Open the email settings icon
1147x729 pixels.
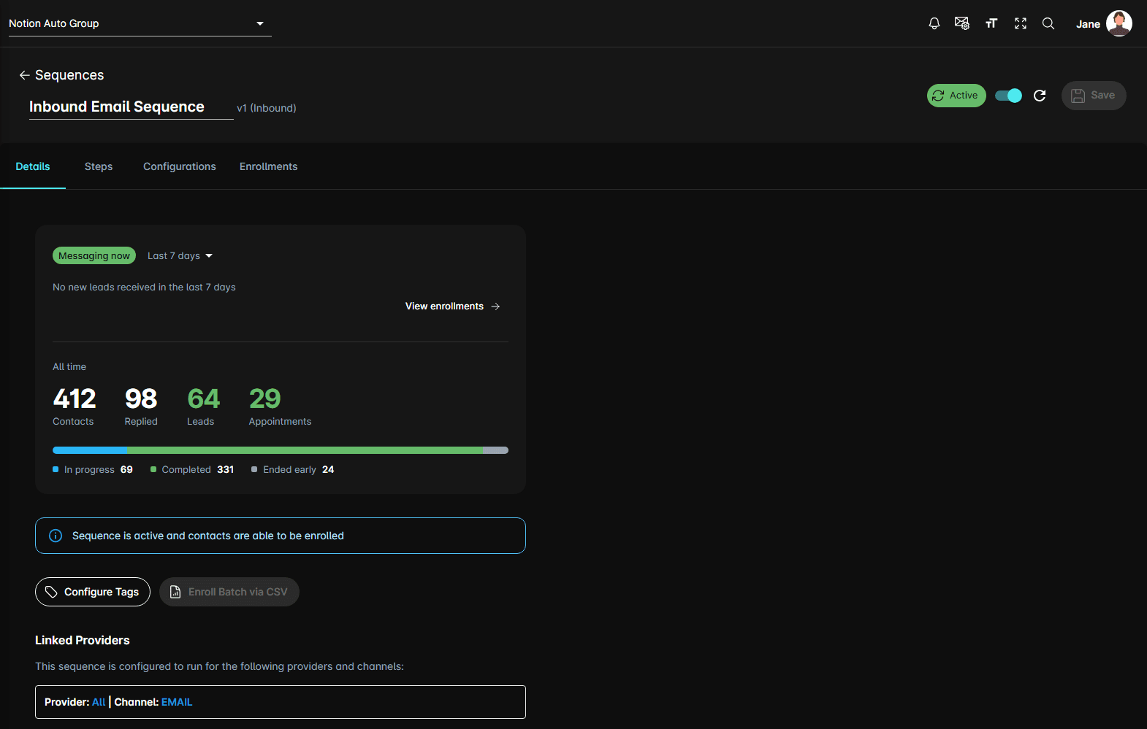click(962, 23)
